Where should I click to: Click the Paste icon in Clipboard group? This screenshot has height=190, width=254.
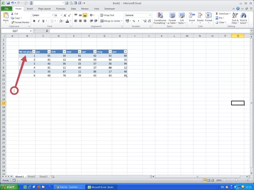tap(6, 16)
